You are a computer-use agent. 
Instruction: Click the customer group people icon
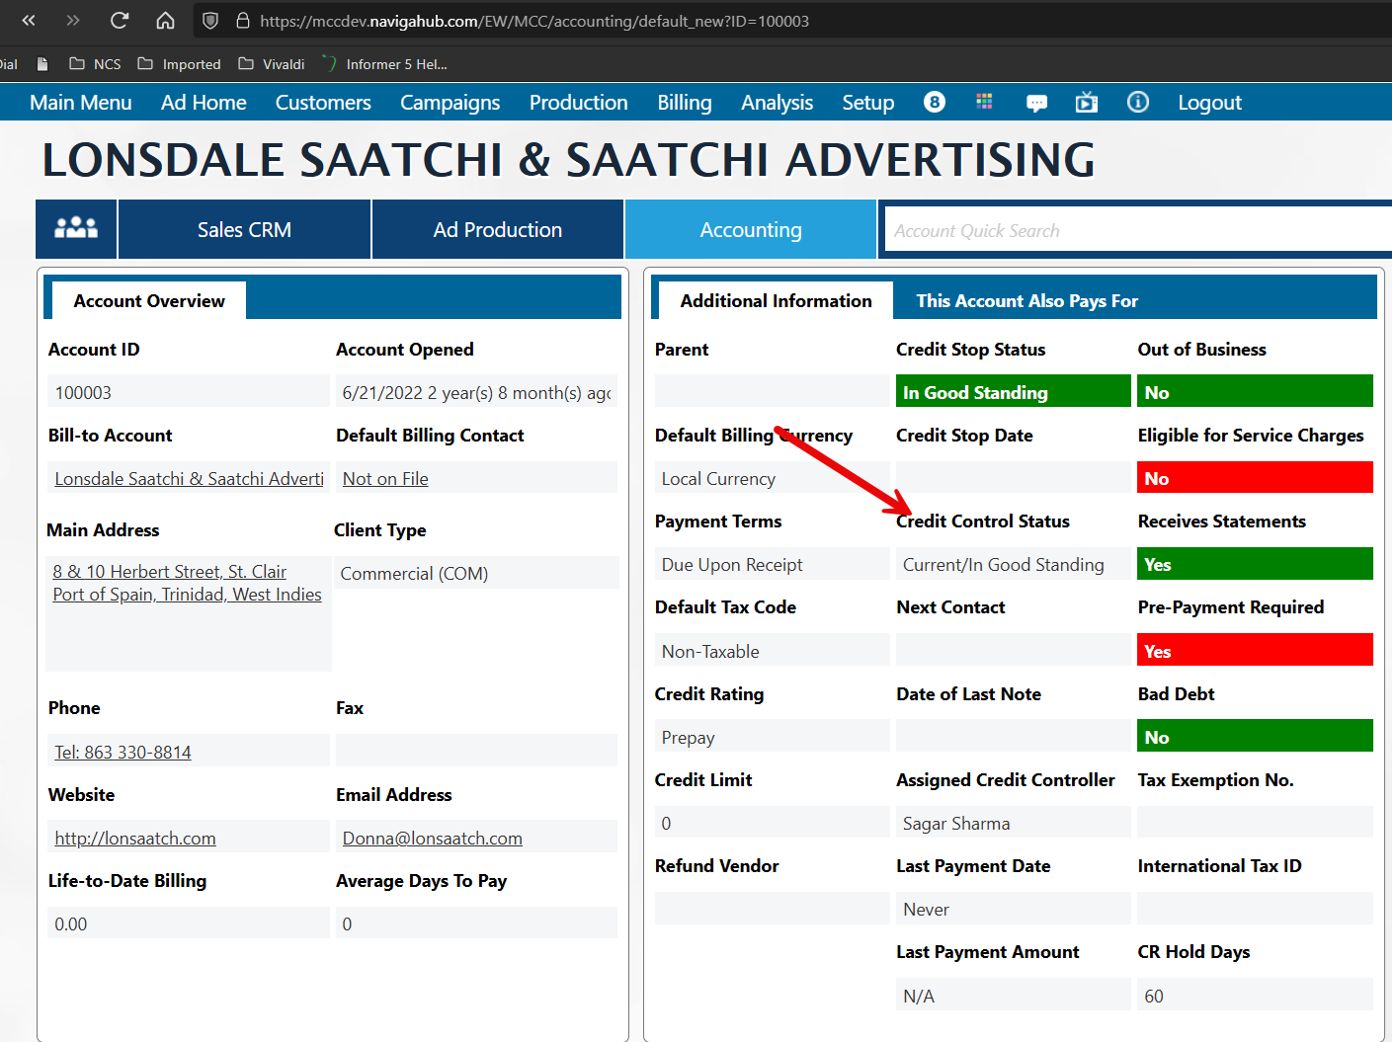(x=76, y=229)
